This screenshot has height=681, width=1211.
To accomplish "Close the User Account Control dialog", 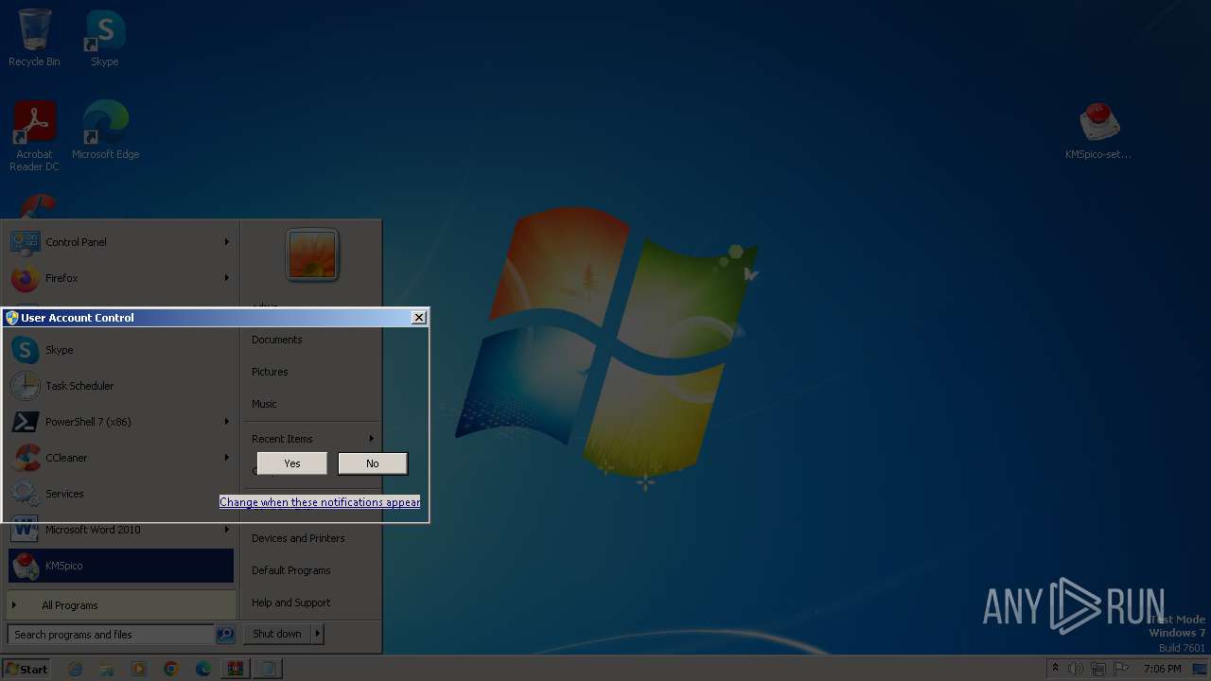I will pos(419,318).
